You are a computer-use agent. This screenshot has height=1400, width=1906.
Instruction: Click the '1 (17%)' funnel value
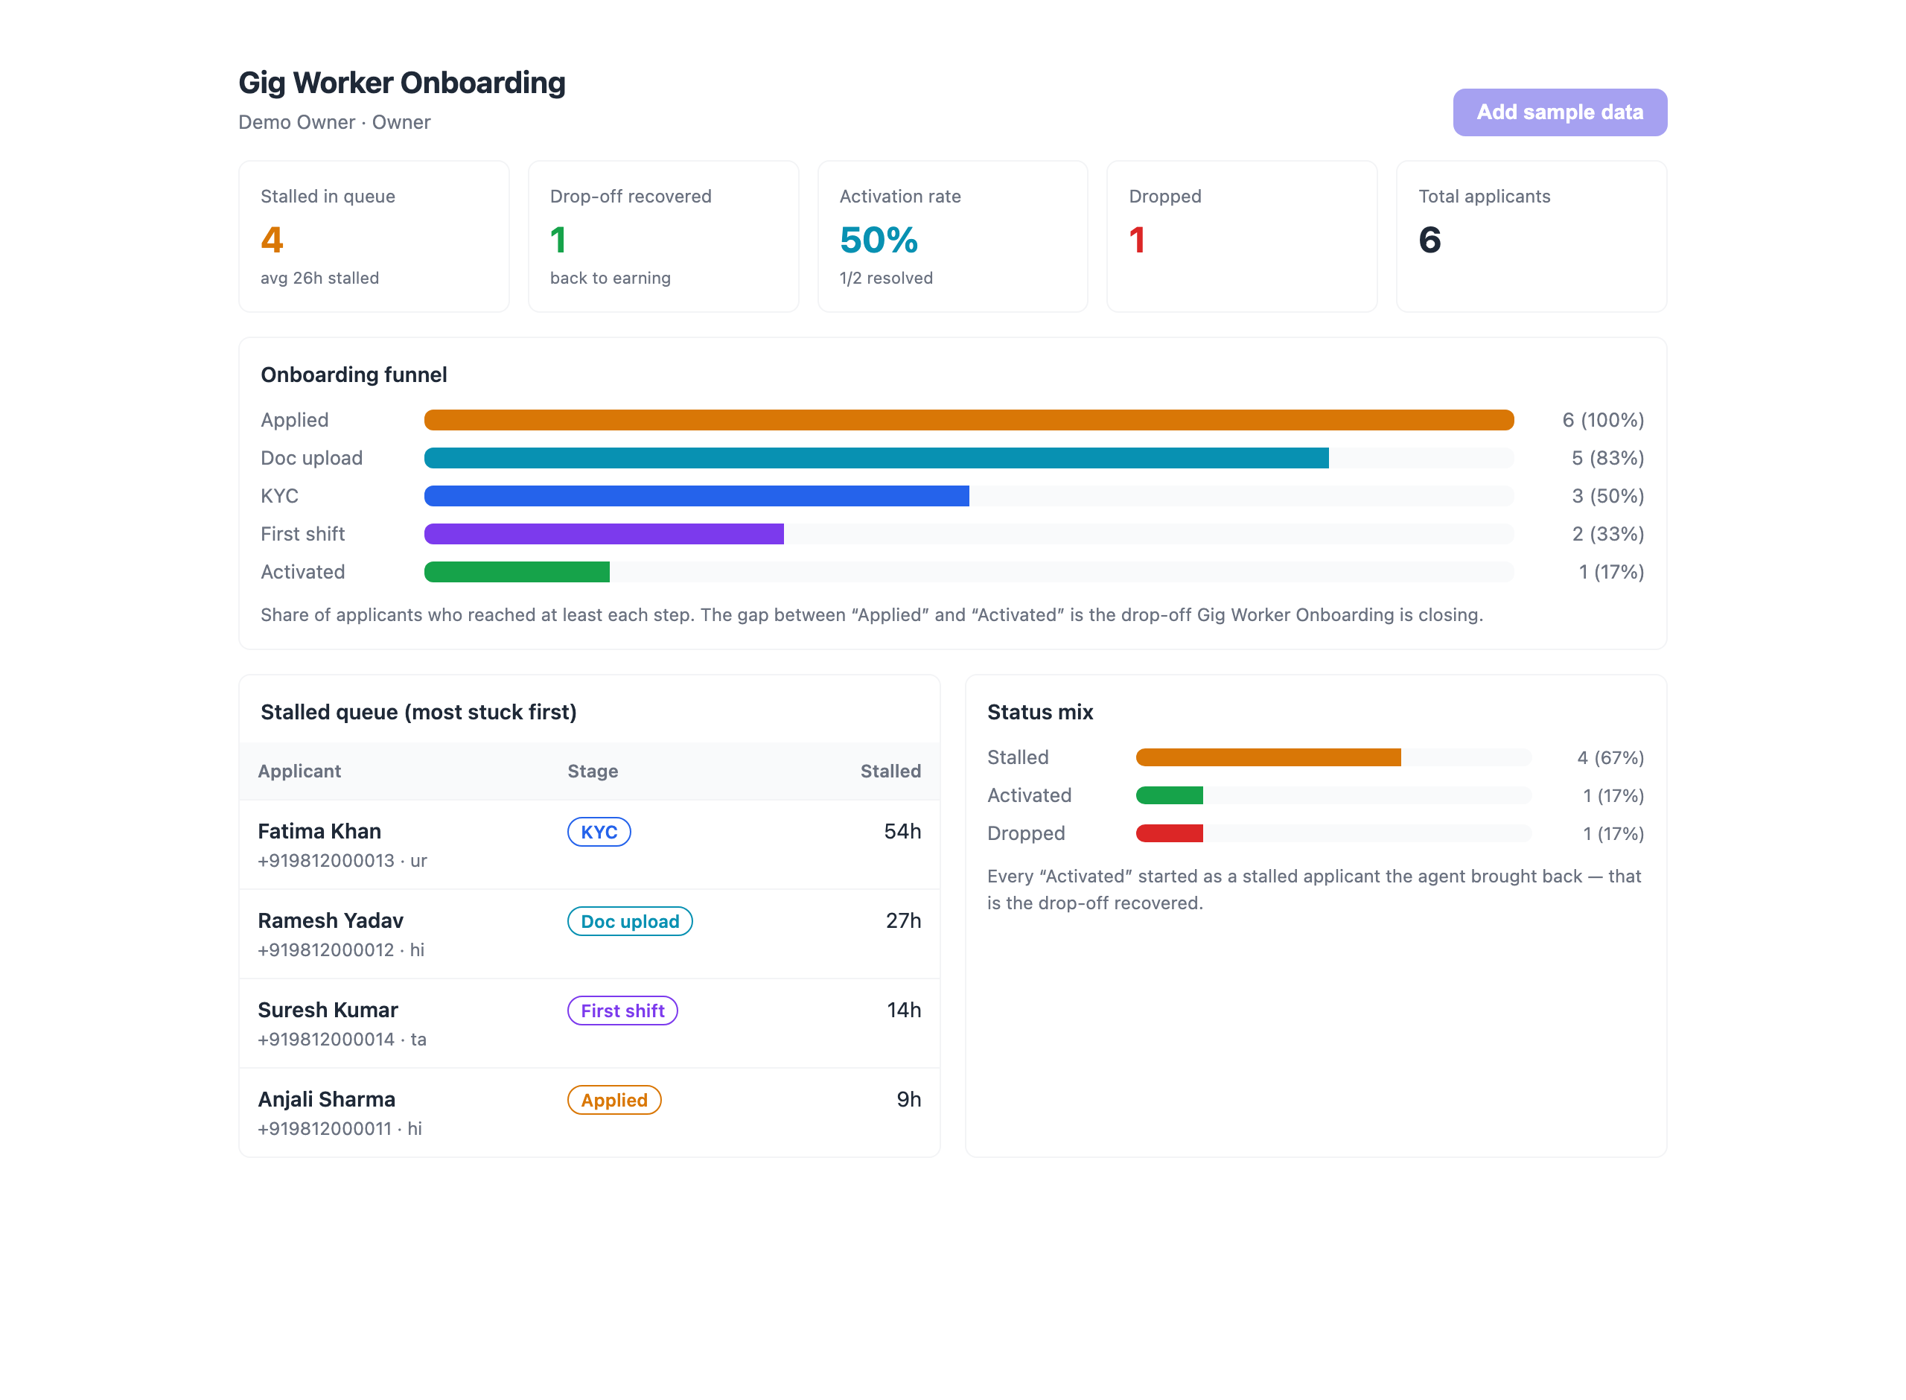pyautogui.click(x=1610, y=572)
